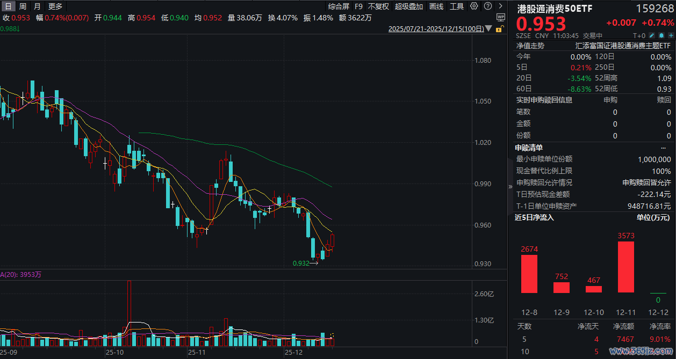This screenshot has width=676, height=359.
Task: Click the WP monitor icon
Action: (501, 17)
